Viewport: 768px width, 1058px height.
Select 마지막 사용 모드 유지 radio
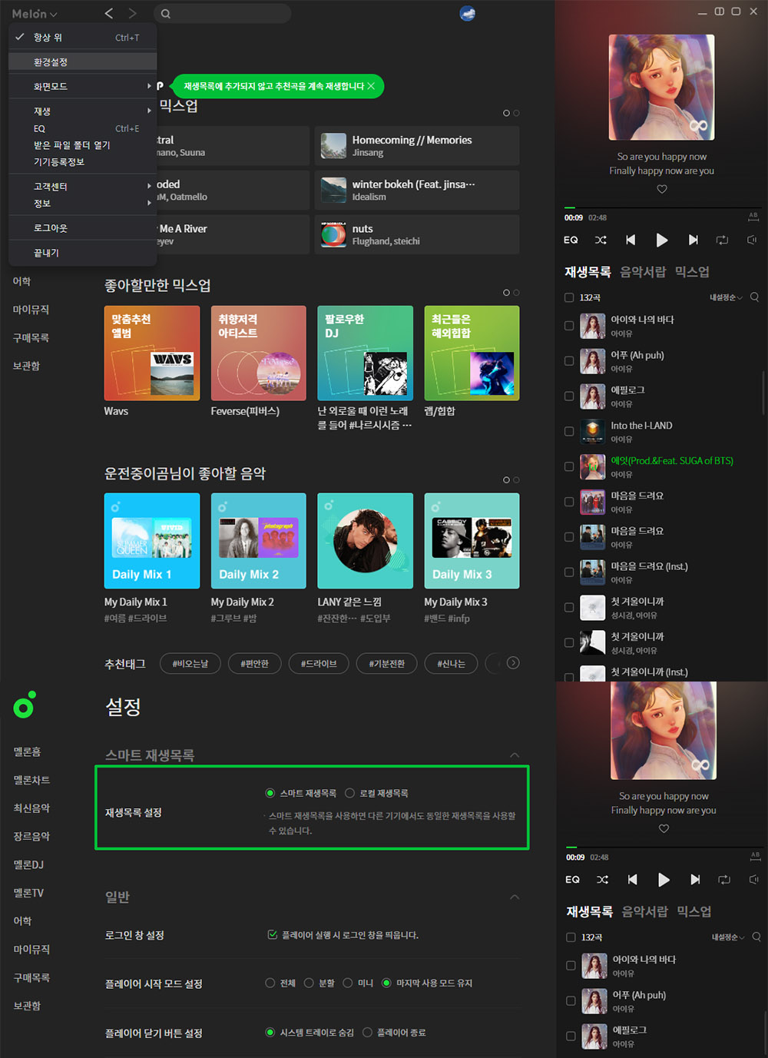(x=386, y=983)
